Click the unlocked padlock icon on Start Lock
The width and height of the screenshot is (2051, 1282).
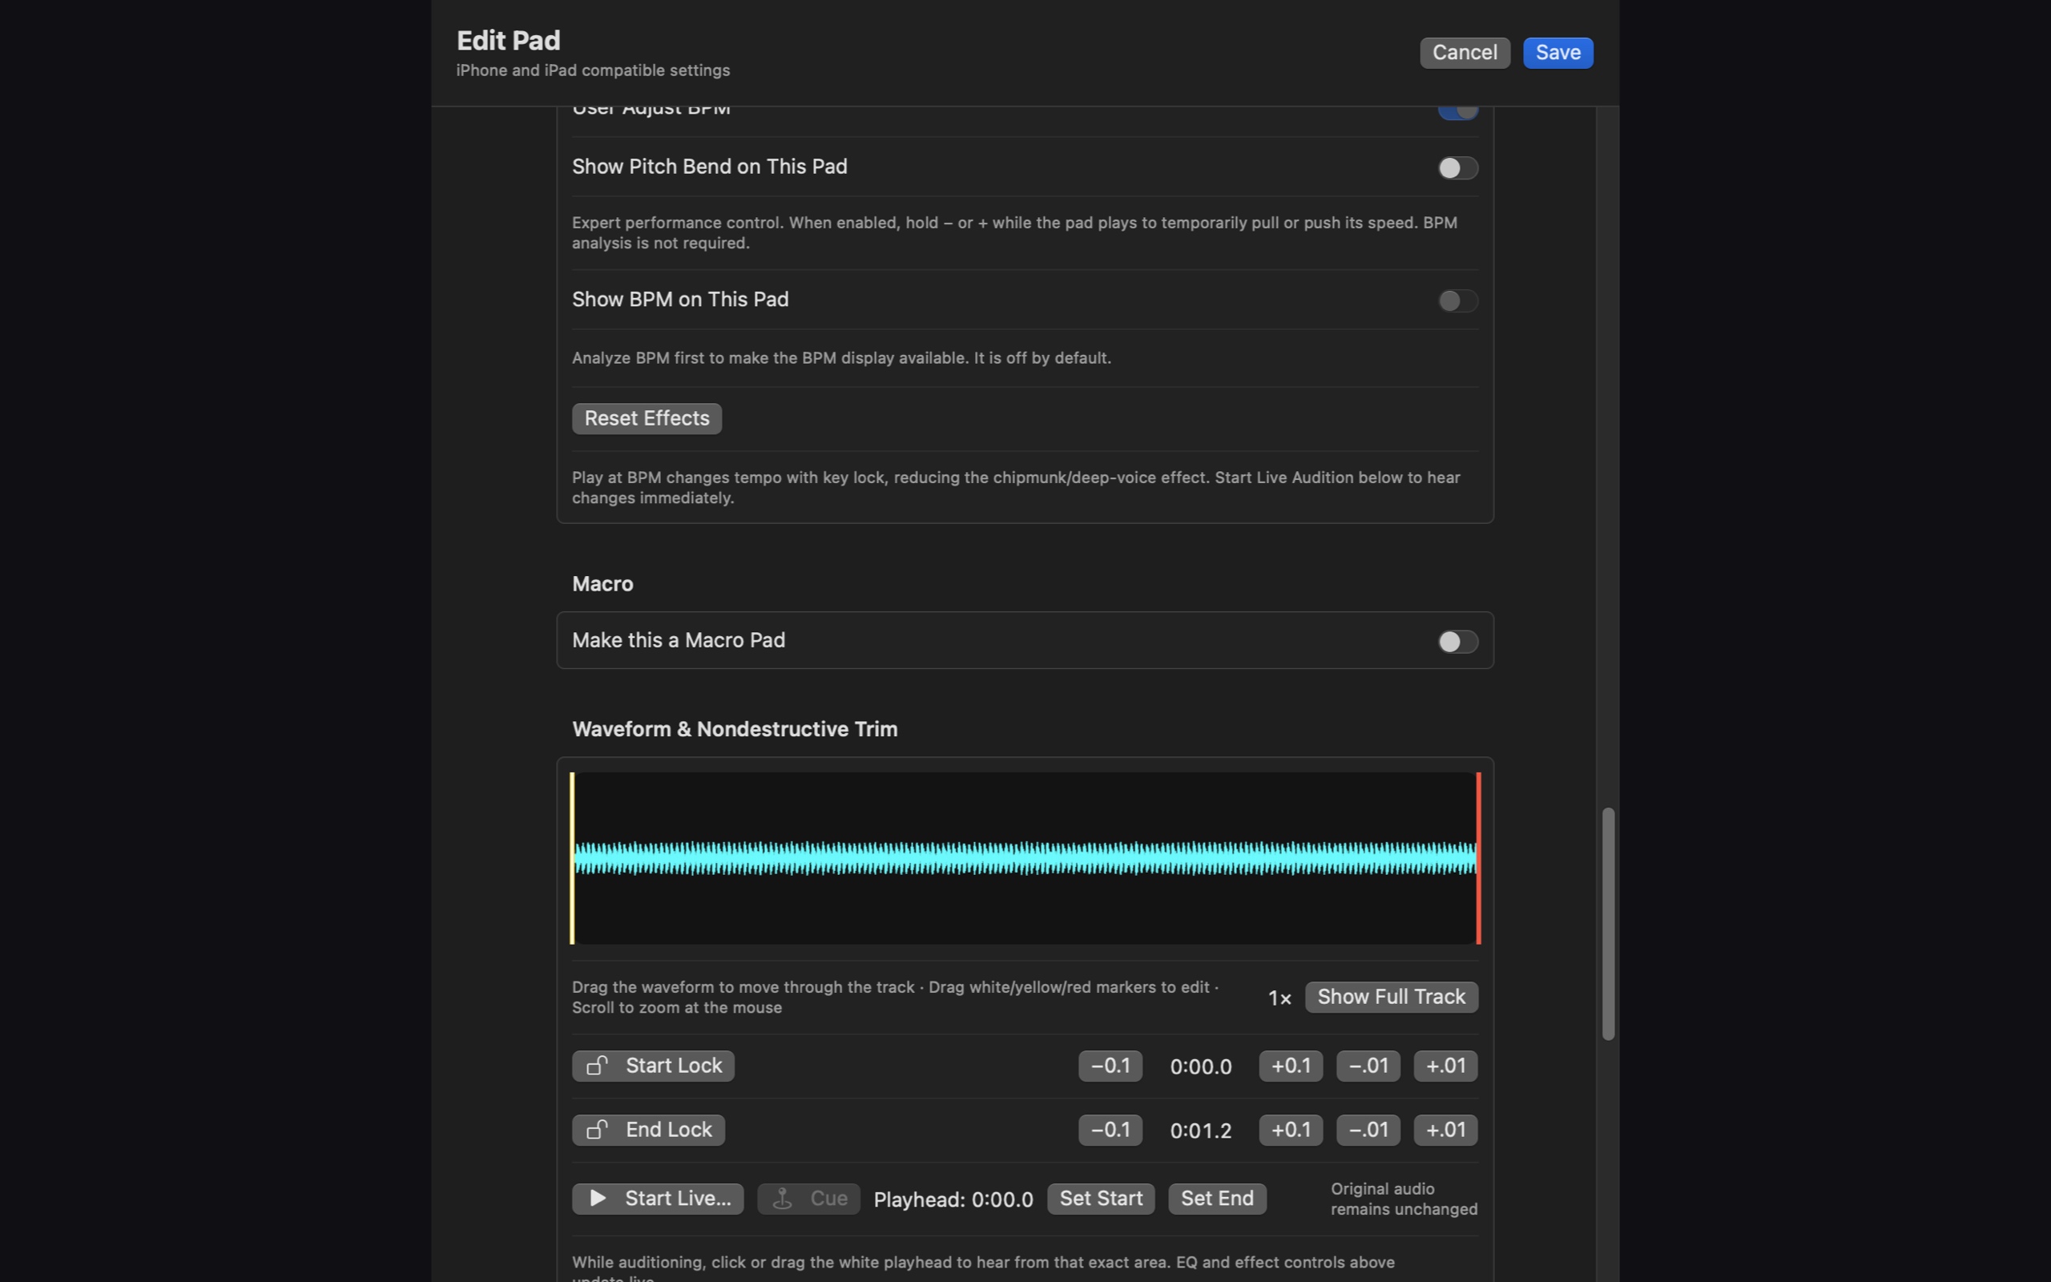click(598, 1065)
